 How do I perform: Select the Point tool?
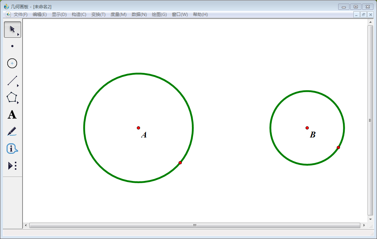(12, 46)
